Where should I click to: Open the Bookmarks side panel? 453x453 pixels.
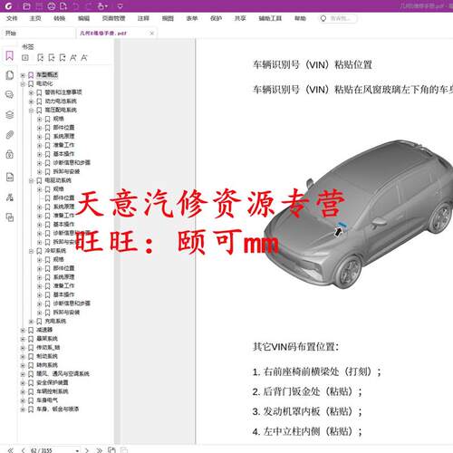click(x=9, y=55)
